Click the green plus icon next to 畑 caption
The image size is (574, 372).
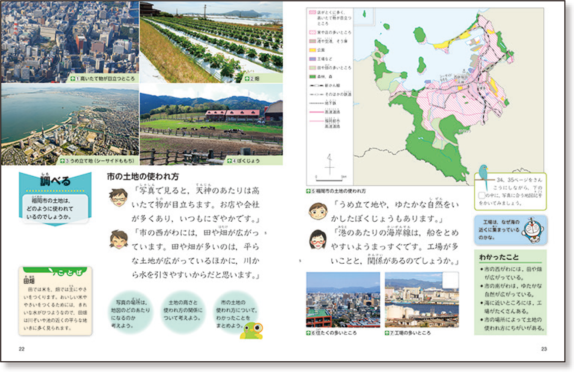247,78
